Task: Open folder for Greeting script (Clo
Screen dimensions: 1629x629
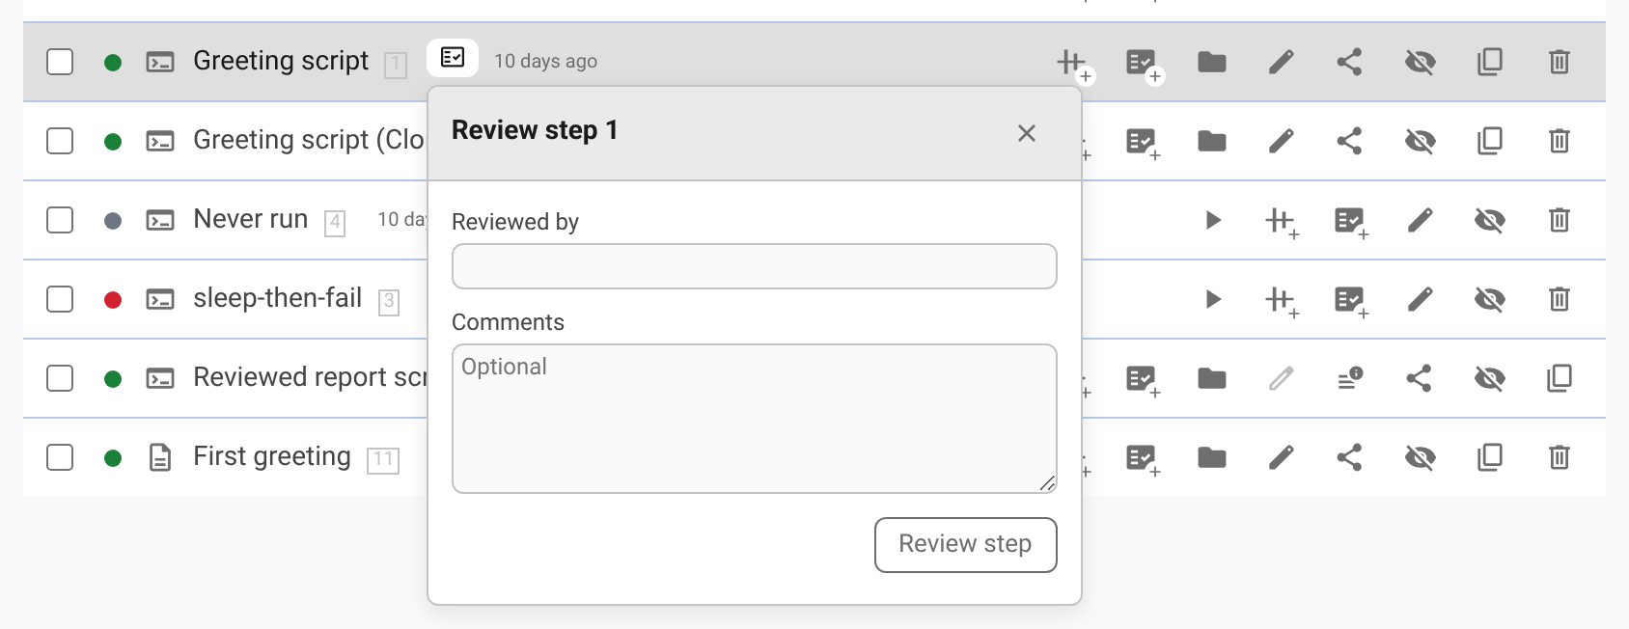Action: pyautogui.click(x=1212, y=142)
